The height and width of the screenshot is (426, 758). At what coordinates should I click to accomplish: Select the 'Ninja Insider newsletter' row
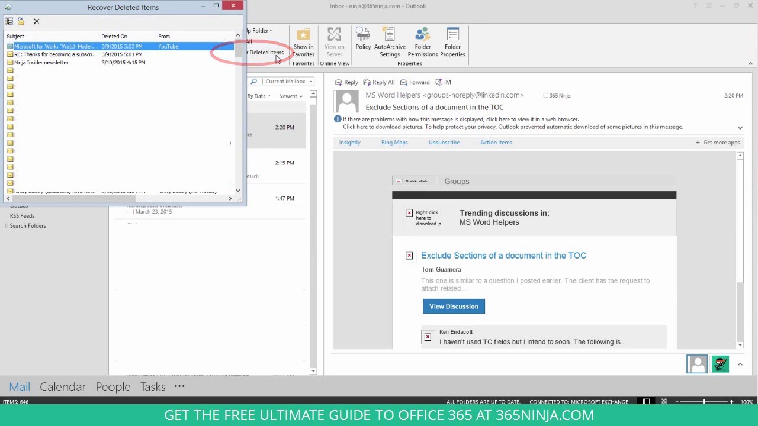point(120,63)
